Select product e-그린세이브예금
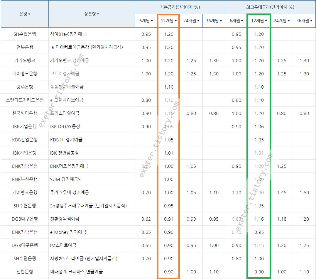The width and height of the screenshot is (316, 279). [67, 100]
